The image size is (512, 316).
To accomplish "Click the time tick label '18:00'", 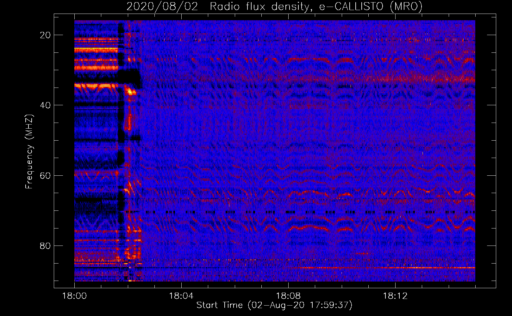I will pyautogui.click(x=74, y=296).
